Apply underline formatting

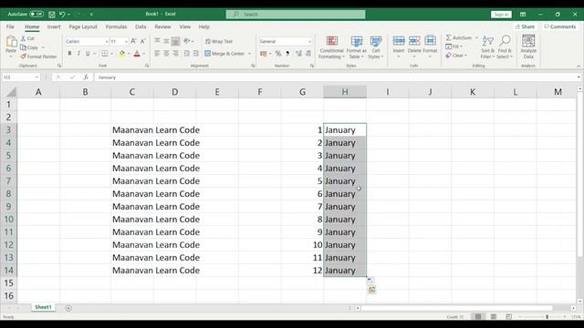point(88,54)
